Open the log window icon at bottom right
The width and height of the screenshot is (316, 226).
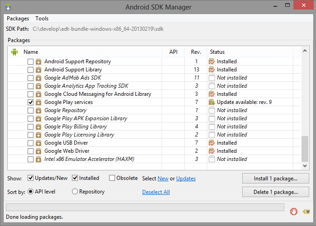(306, 212)
